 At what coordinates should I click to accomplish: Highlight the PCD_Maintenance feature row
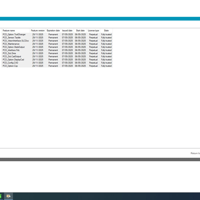click(x=11, y=44)
